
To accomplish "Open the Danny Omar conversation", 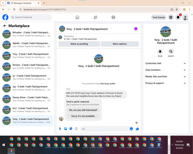I will point(27,99).
